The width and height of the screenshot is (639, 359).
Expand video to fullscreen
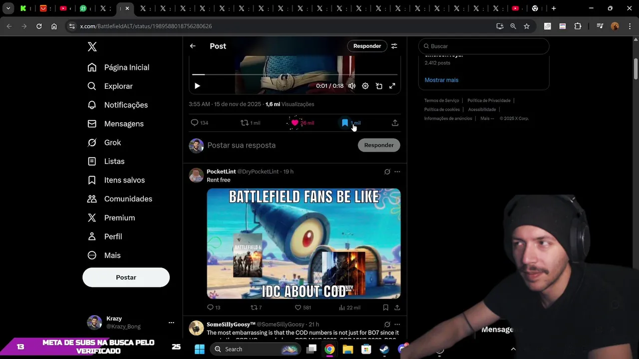pyautogui.click(x=392, y=86)
